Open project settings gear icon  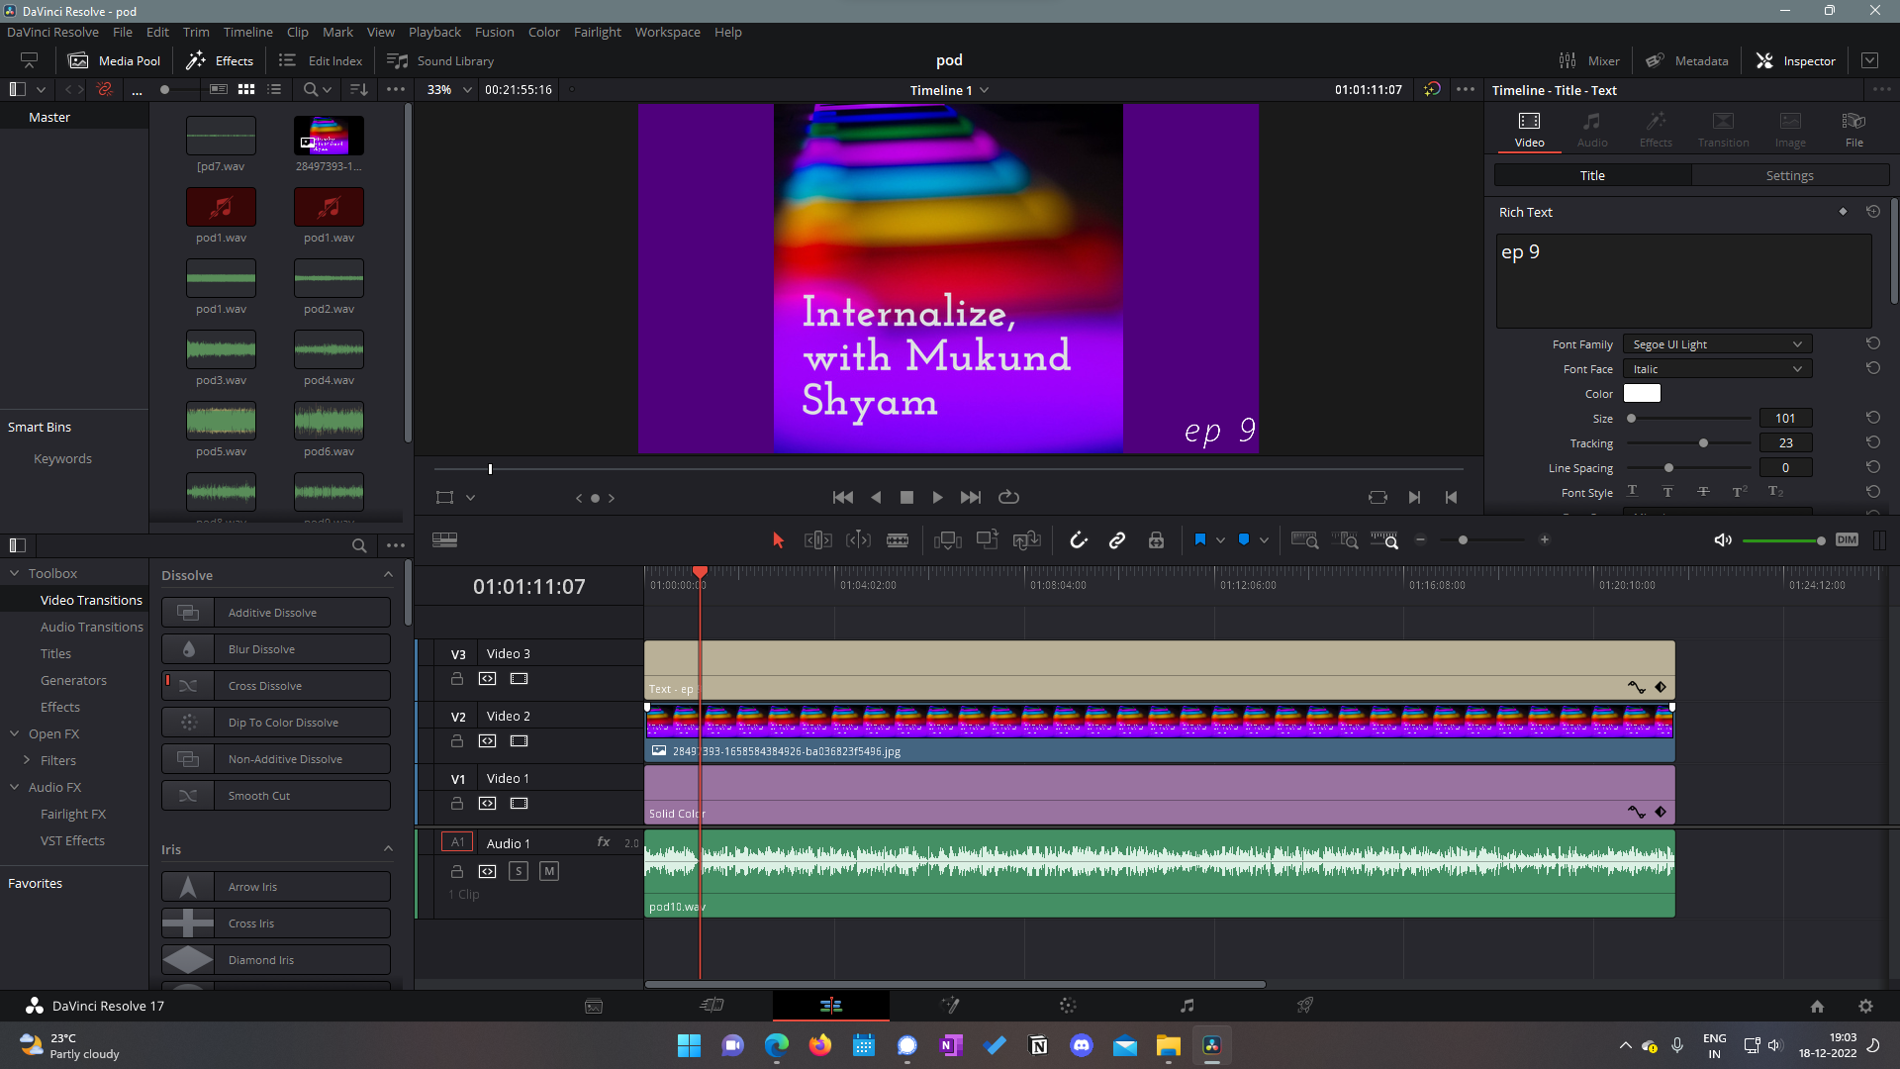(x=1865, y=1006)
